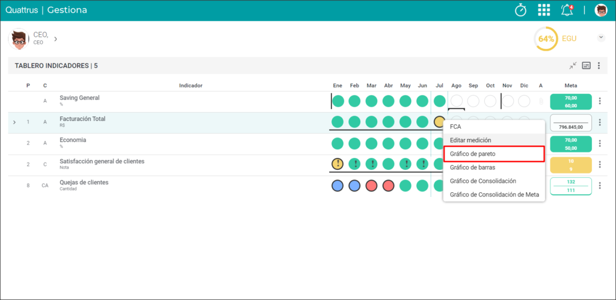Select Gráfico de pareto
616x300 pixels.
pos(494,154)
